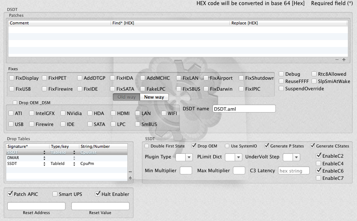357x221 pixels.
Task: Check the FixIDE option
Action: (x=80, y=89)
